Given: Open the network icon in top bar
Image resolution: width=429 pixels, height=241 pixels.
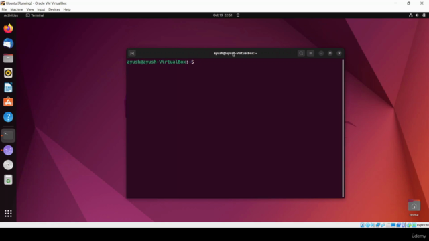Looking at the screenshot, I should (x=411, y=15).
